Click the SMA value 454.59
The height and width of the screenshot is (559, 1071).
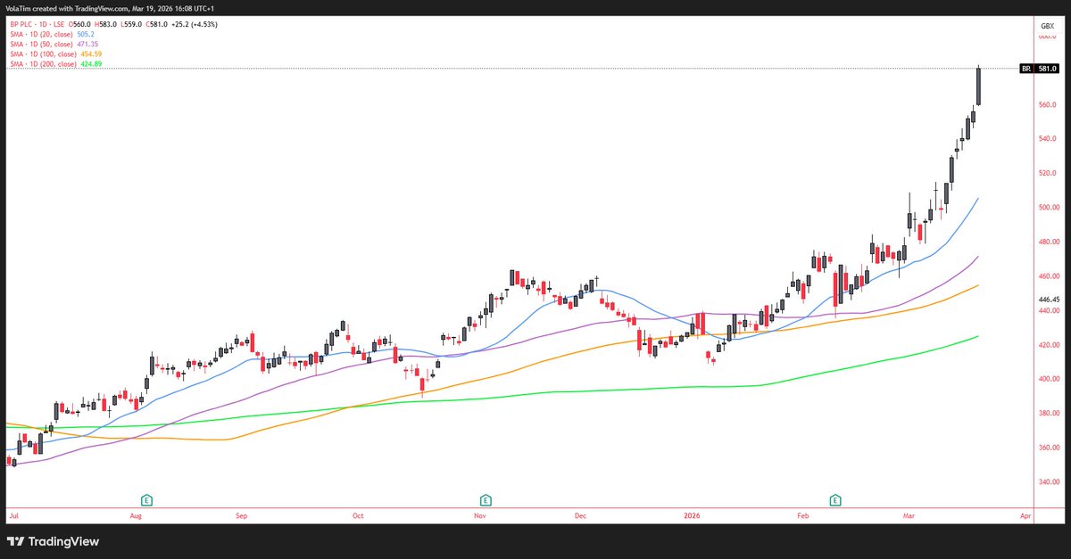pyautogui.click(x=92, y=54)
